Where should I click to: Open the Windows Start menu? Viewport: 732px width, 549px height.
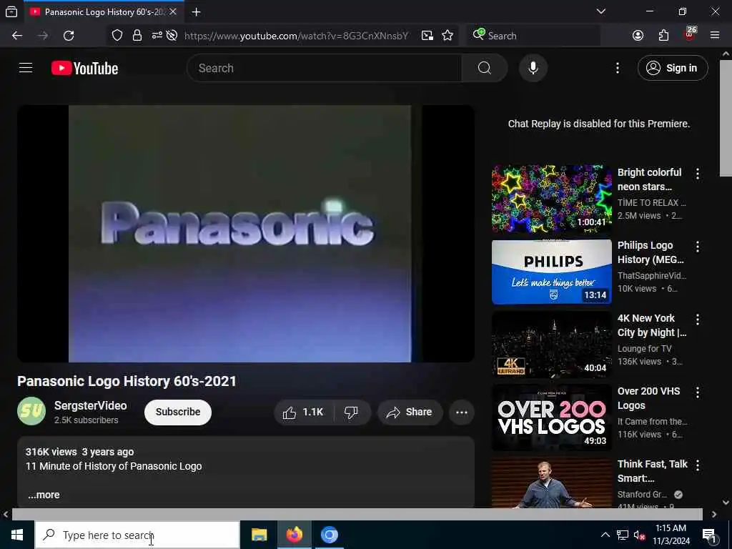point(17,535)
